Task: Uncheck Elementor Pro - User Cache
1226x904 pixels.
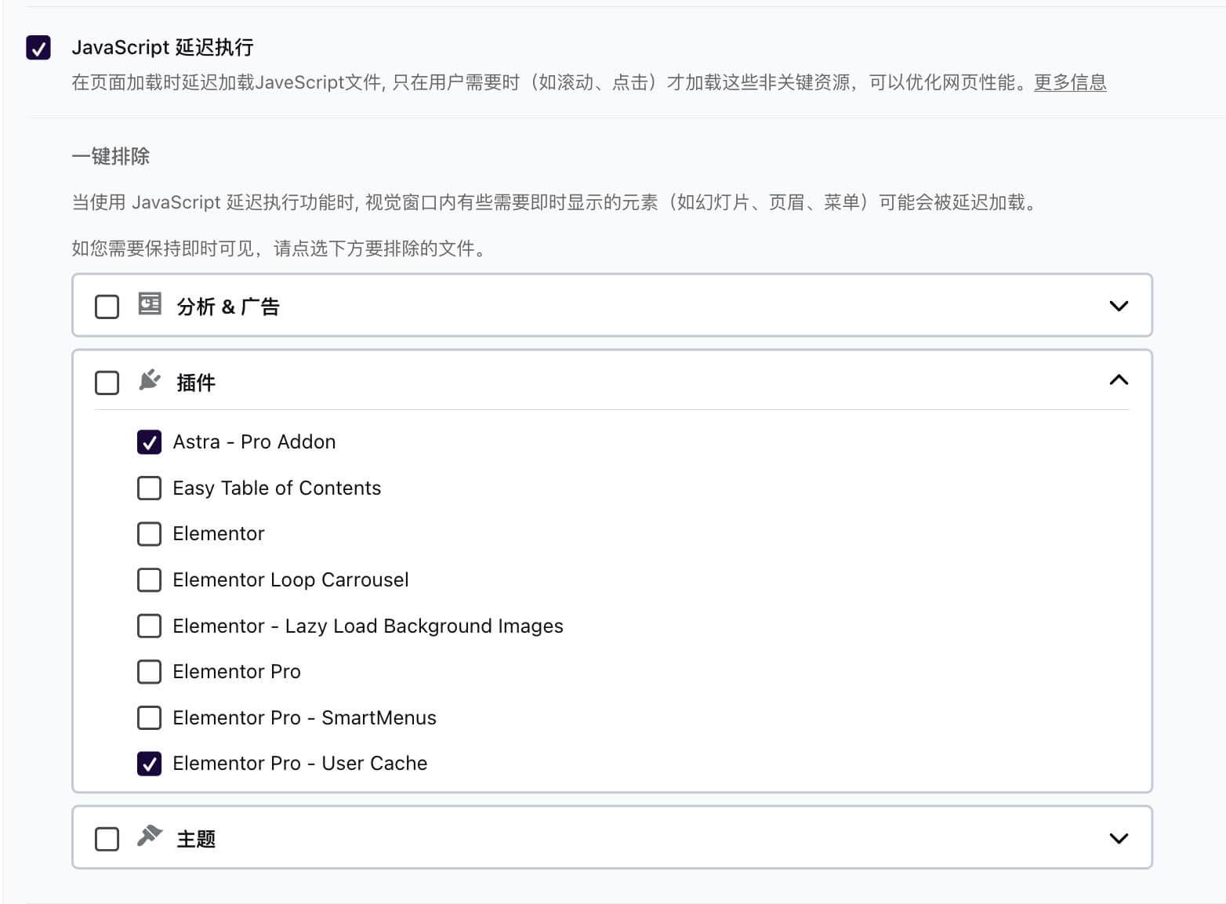Action: pos(149,764)
